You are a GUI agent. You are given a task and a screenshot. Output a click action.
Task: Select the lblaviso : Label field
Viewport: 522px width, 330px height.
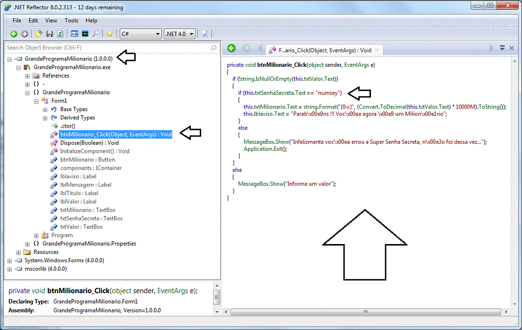point(78,176)
